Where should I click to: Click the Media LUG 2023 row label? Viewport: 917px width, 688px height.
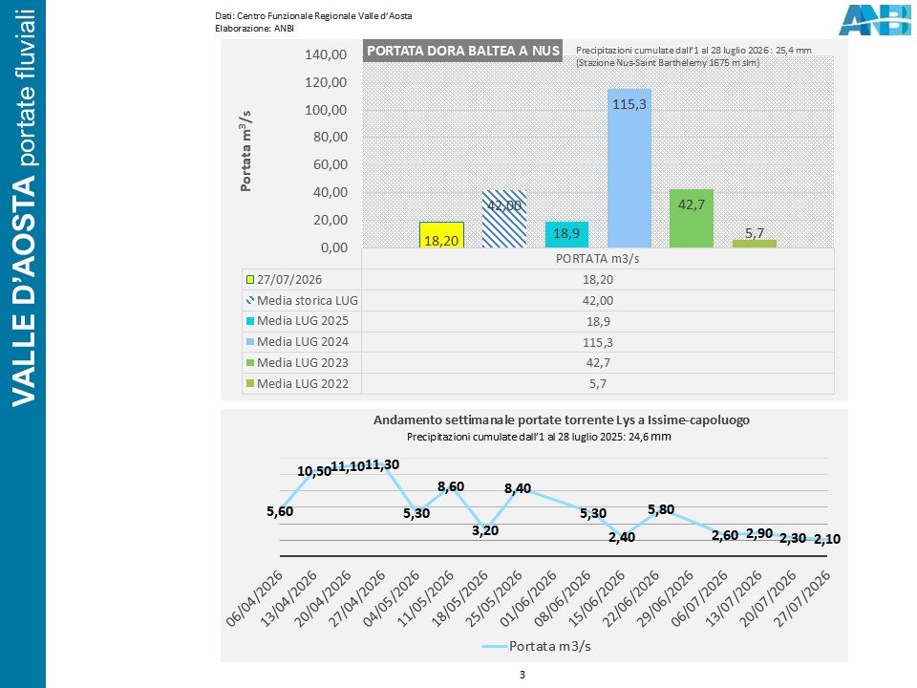303,363
